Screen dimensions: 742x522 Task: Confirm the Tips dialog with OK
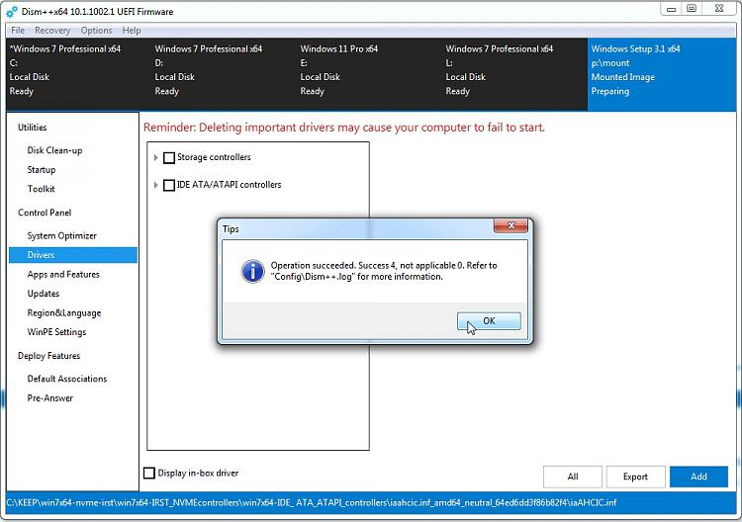(489, 321)
